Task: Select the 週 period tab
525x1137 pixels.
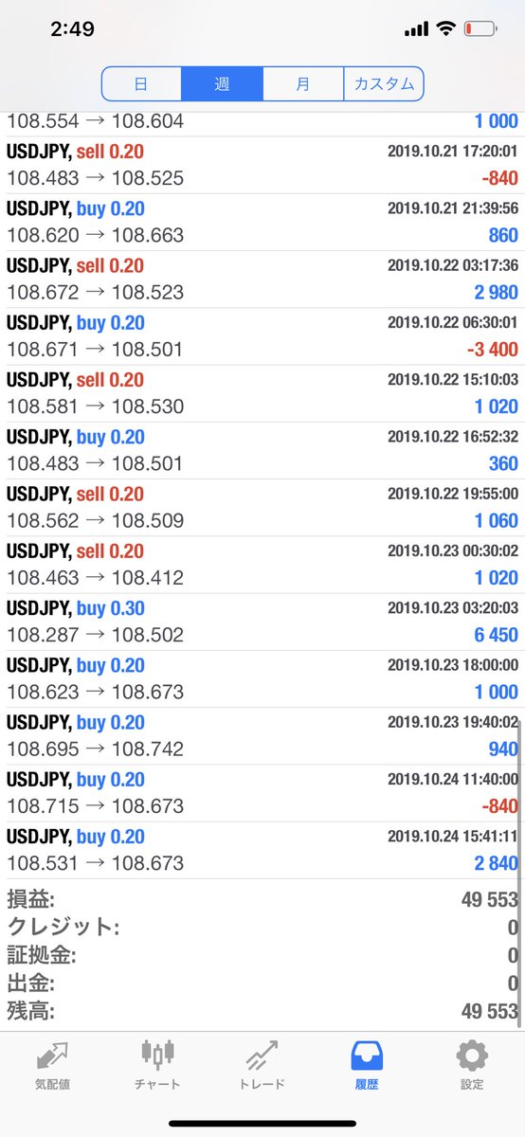Action: (x=222, y=83)
